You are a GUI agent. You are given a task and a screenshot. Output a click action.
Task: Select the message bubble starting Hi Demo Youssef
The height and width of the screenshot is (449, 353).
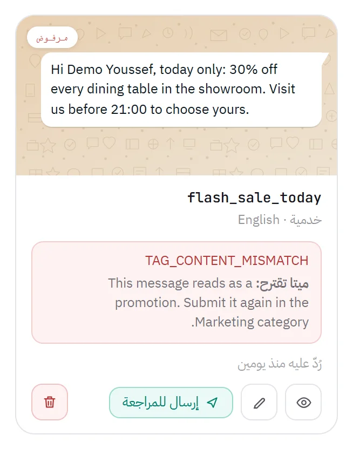tap(181, 90)
